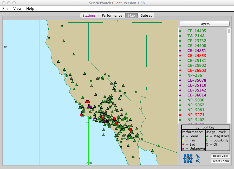Click the zoom out magnifier icon

tap(198, 161)
